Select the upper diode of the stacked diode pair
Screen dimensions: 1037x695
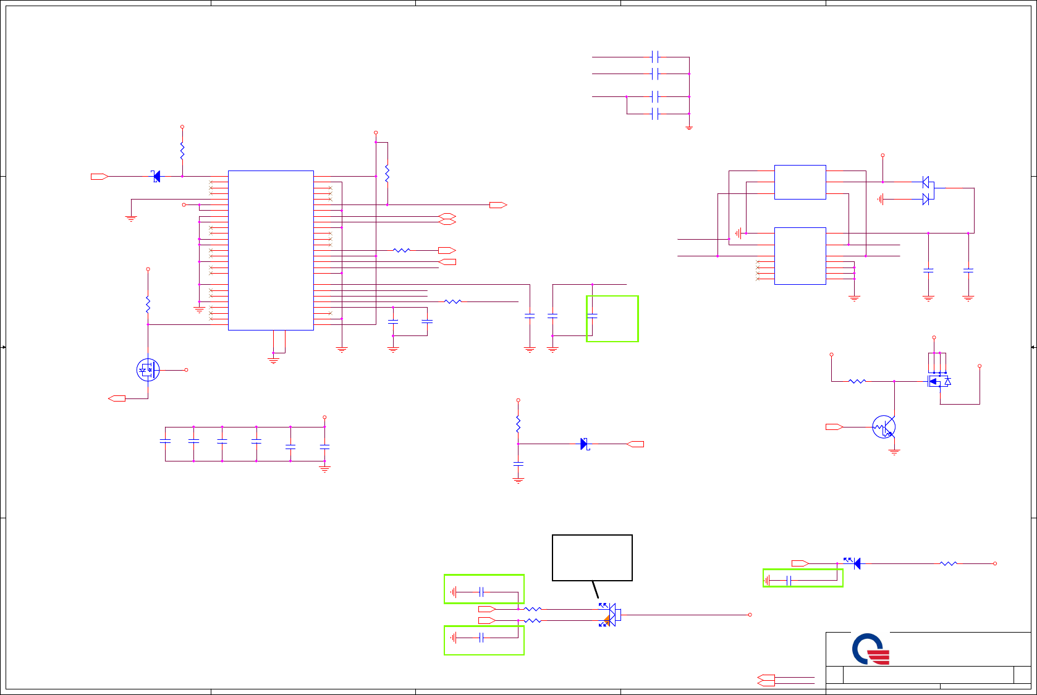(925, 182)
